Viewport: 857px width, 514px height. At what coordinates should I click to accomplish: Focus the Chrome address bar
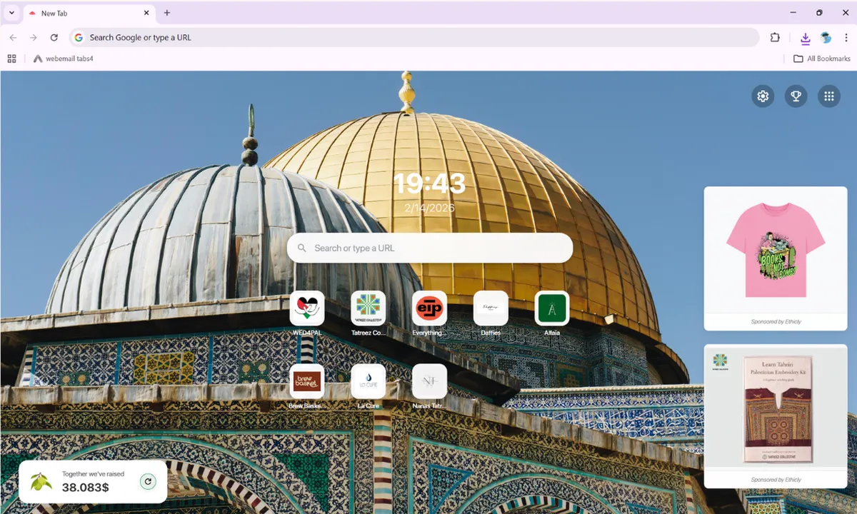tap(414, 38)
